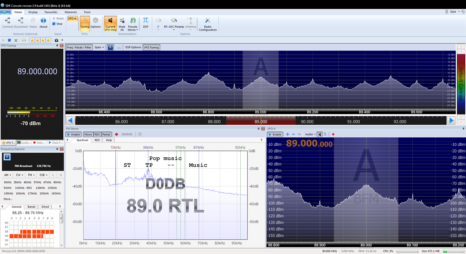Toggle Current VFO Only demodulation
Viewport: 466px width, 254px height.
click(110, 24)
